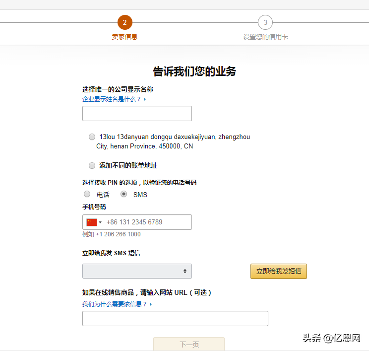Click the 选择唯一的公司显示名称 label
This screenshot has height=351, width=369.
[x=118, y=89]
